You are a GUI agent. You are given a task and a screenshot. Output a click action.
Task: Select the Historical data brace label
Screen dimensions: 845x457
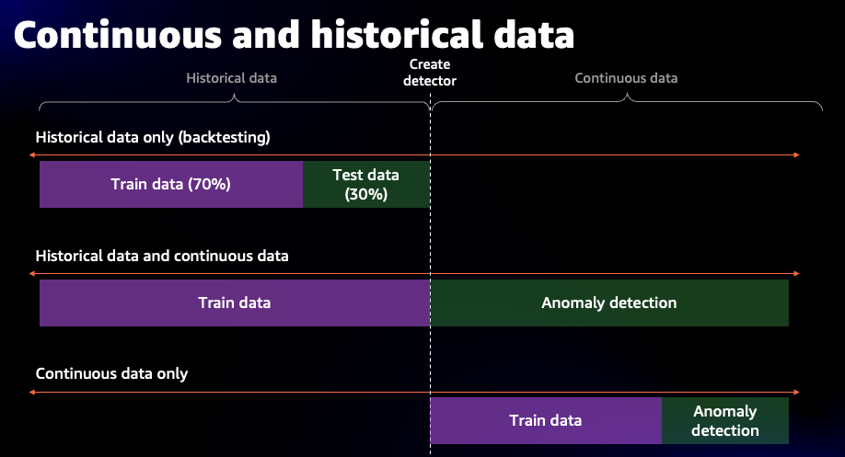232,78
